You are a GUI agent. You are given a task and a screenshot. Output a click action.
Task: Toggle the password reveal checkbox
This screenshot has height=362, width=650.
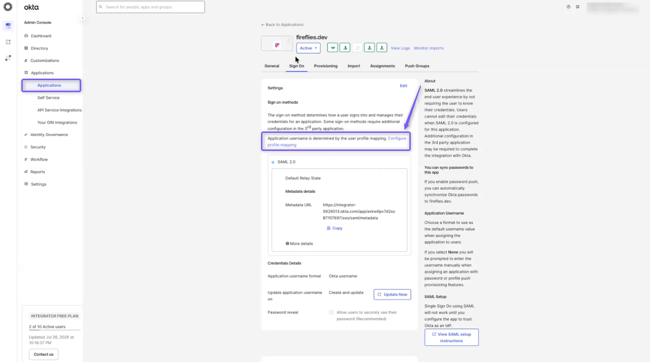(331, 312)
